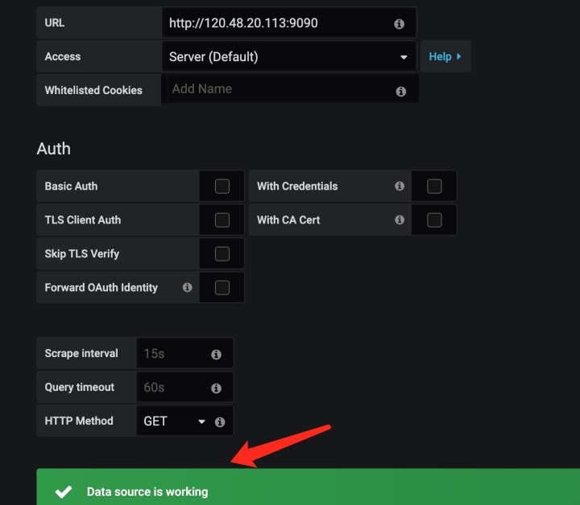Image resolution: width=580 pixels, height=505 pixels.
Task: Click the Scrape interval input field
Action: pyautogui.click(x=184, y=353)
